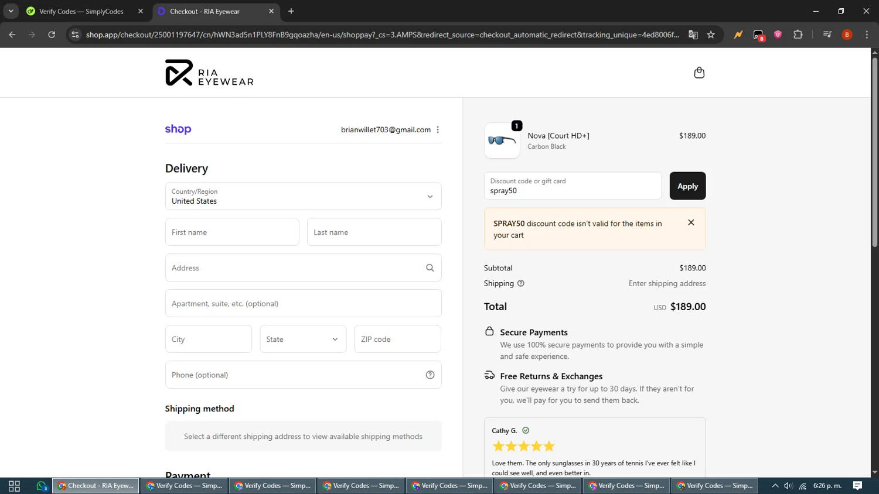Screen dimensions: 879x494
Task: Click the Shipping info question mark icon
Action: (x=521, y=283)
